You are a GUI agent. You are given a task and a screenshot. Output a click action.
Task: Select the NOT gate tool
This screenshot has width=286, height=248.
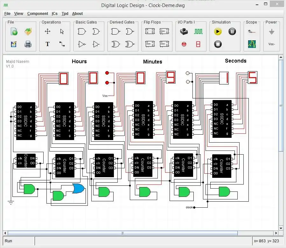click(81, 44)
